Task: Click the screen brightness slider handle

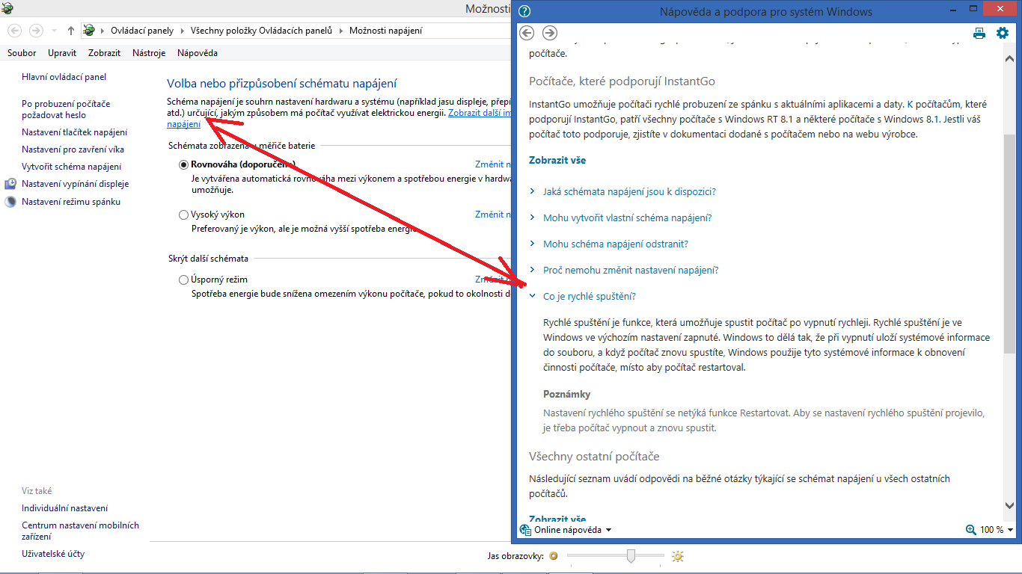Action: click(x=631, y=555)
